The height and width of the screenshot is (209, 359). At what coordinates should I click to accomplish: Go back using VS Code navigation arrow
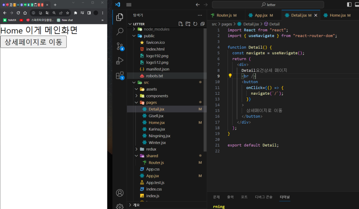[198, 5]
